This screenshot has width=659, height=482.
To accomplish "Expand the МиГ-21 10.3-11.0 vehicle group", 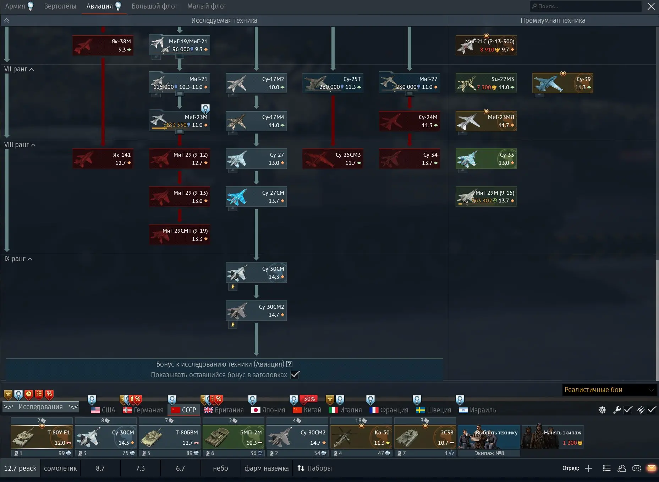I will pos(180,94).
